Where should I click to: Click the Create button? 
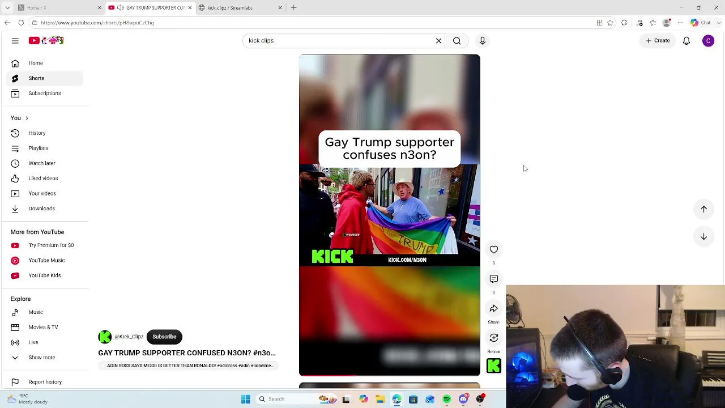(x=658, y=41)
